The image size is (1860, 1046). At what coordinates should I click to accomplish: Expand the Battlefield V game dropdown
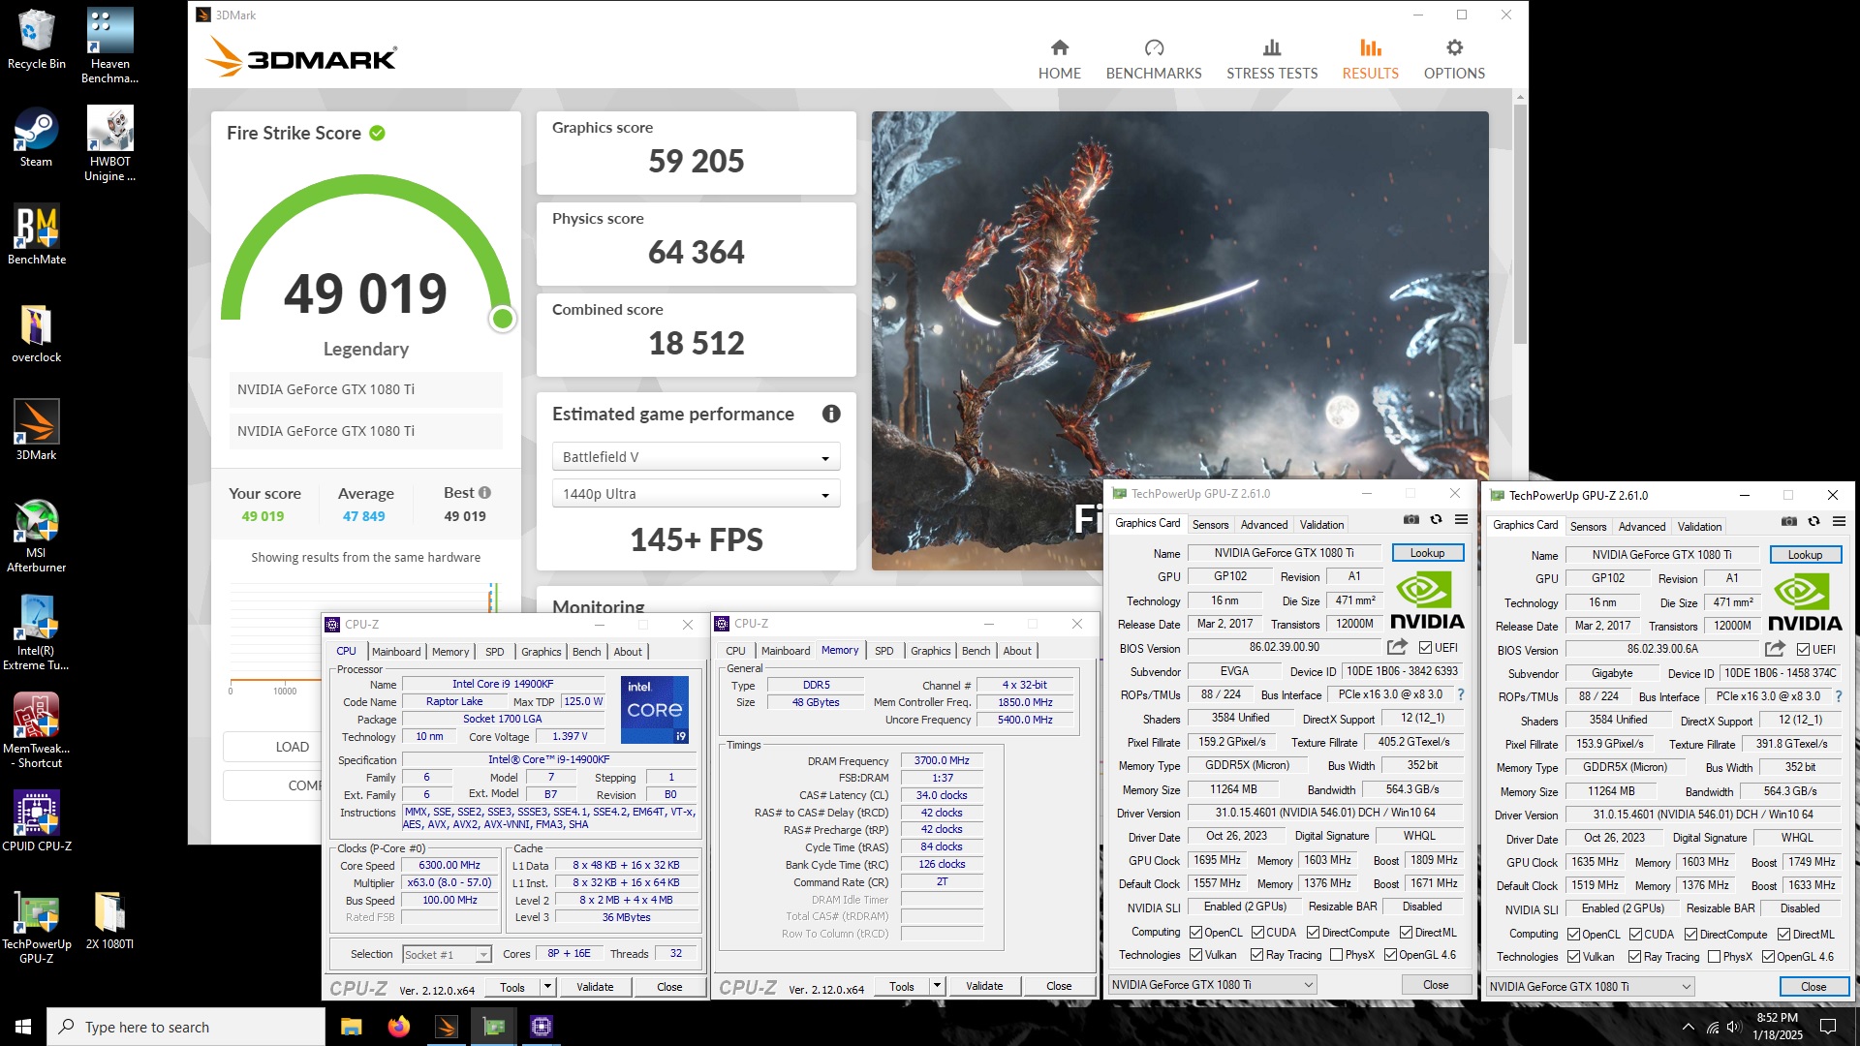coord(696,457)
